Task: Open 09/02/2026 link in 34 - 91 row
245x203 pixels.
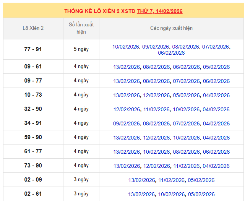Action: pyautogui.click(x=127, y=123)
